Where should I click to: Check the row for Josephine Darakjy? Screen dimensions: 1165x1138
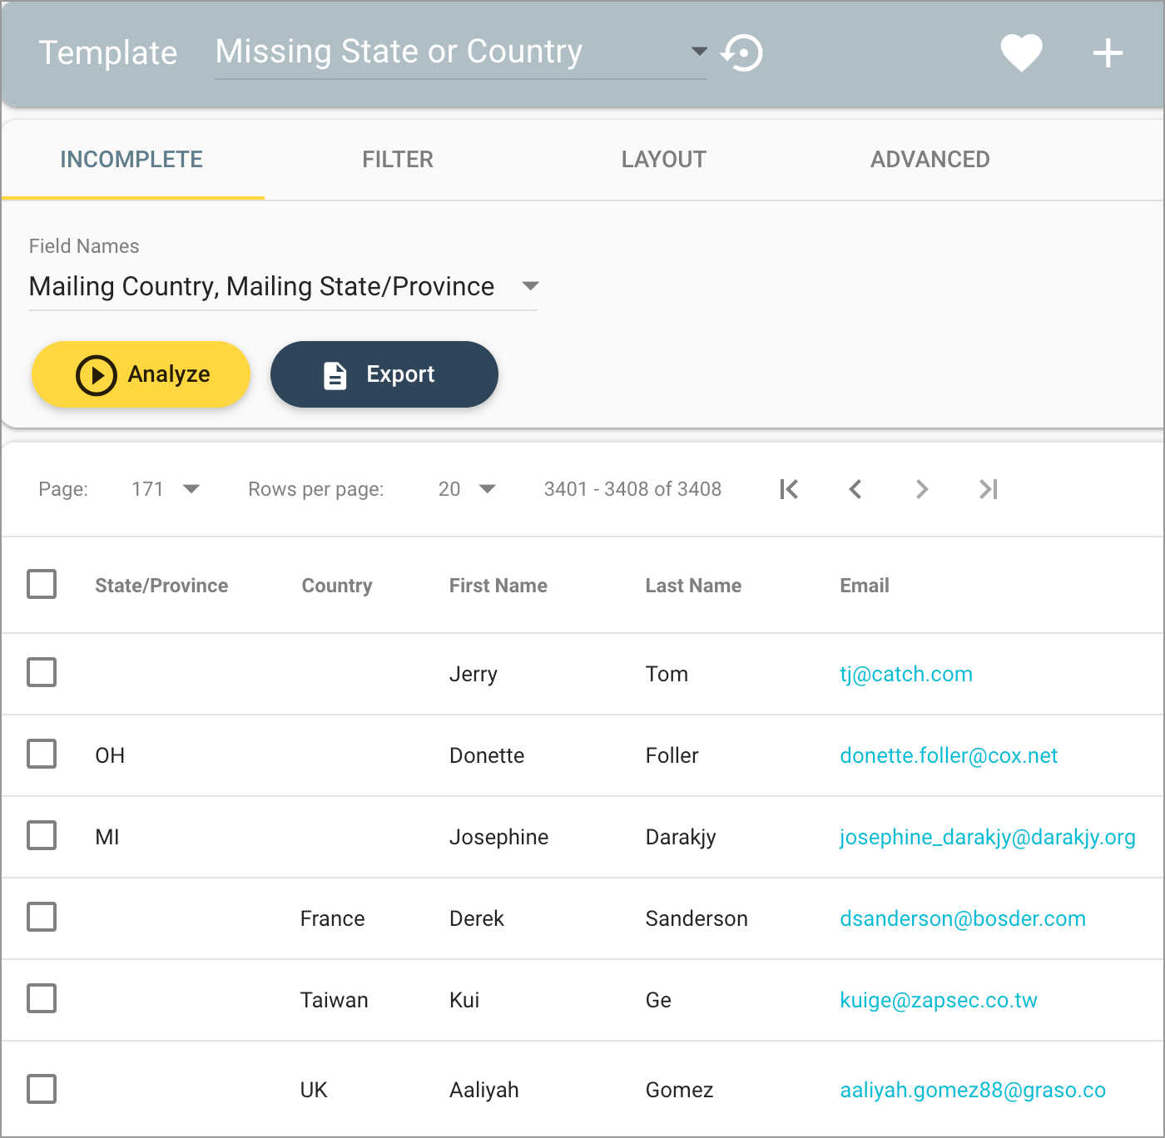pos(42,835)
